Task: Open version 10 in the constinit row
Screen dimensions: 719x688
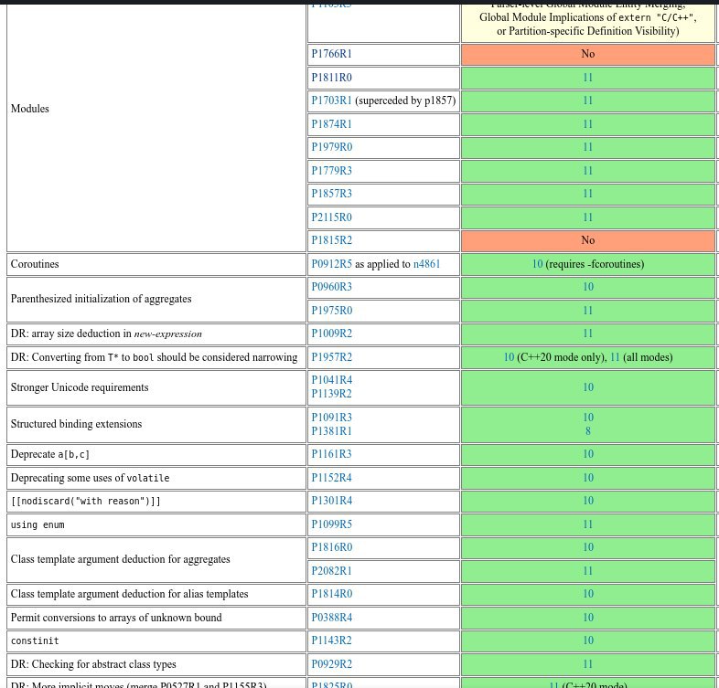Action: [588, 640]
